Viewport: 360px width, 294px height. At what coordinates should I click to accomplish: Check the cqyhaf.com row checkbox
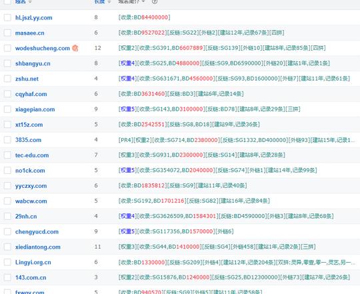(7, 94)
